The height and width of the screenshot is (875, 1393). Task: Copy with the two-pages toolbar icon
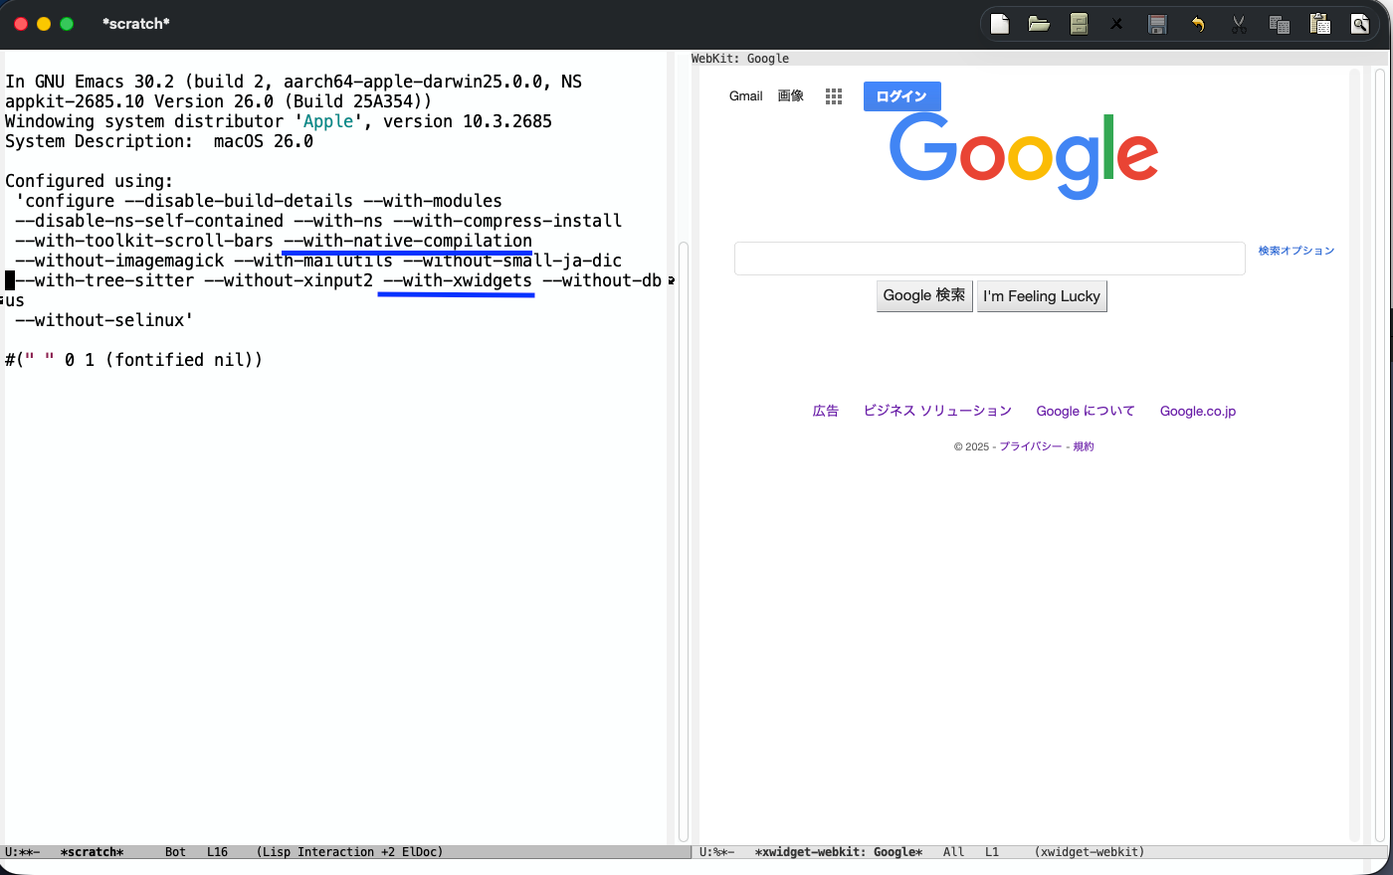(x=1280, y=24)
